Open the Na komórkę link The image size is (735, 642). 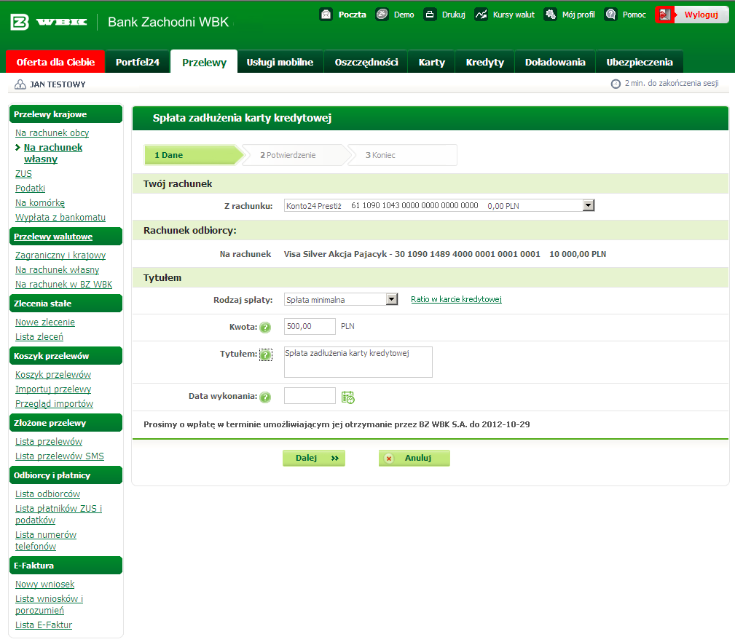(x=40, y=203)
